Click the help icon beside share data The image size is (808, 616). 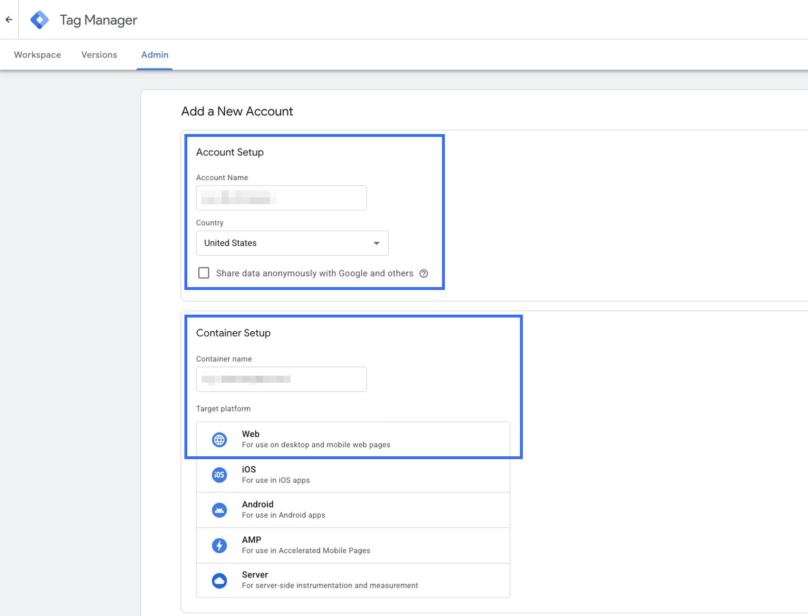tap(423, 273)
